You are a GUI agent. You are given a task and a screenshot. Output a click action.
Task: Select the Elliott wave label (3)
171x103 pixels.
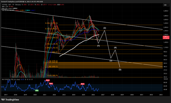111,61
